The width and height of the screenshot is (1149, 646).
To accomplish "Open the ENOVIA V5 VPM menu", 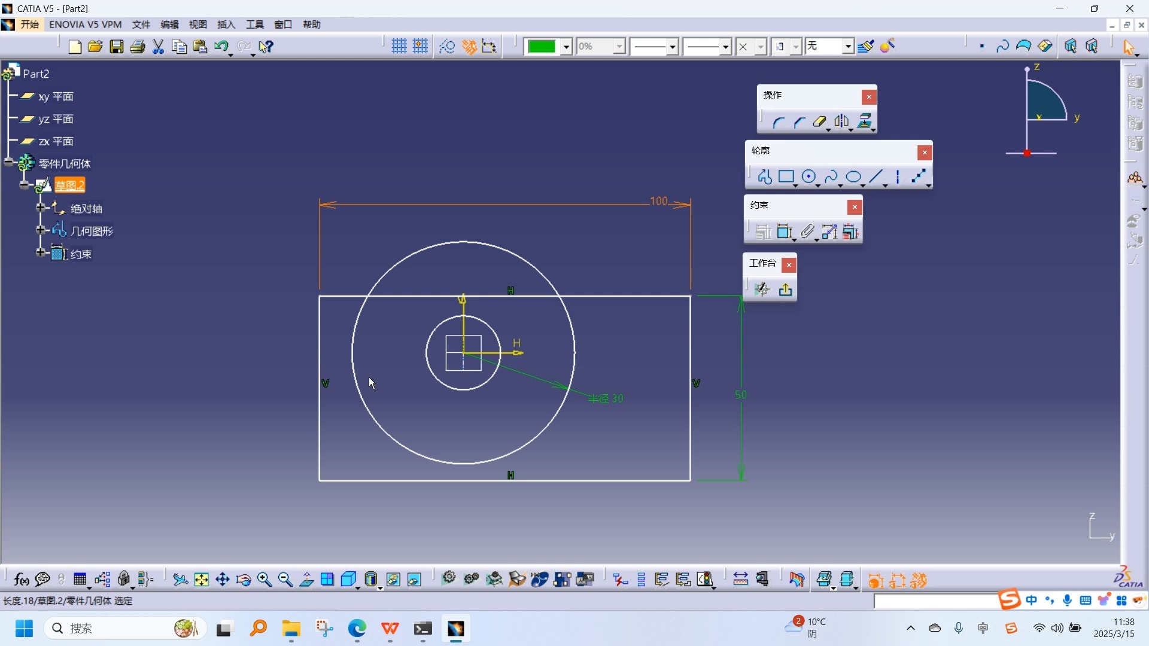I will point(86,25).
